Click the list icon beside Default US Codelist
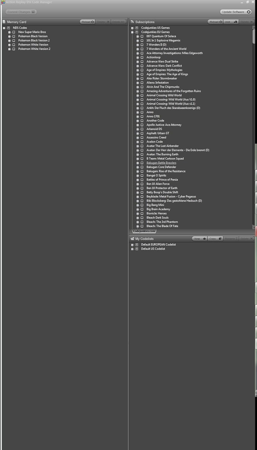257x450 pixels. (137, 249)
